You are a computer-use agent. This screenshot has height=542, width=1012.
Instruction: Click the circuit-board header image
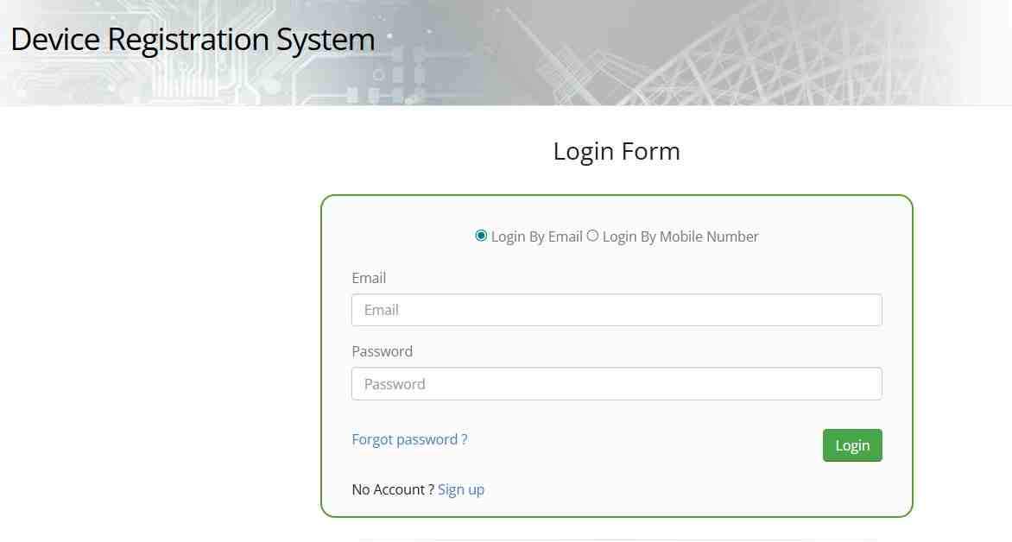(691, 52)
